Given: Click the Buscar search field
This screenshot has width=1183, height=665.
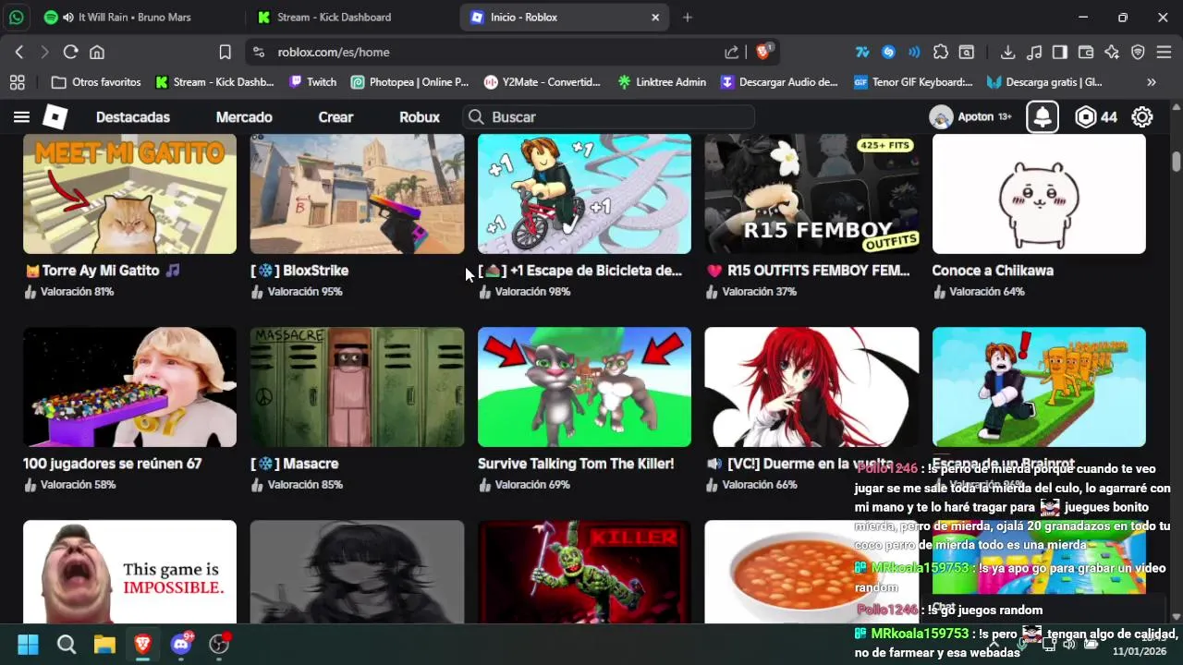Looking at the screenshot, I should [608, 117].
